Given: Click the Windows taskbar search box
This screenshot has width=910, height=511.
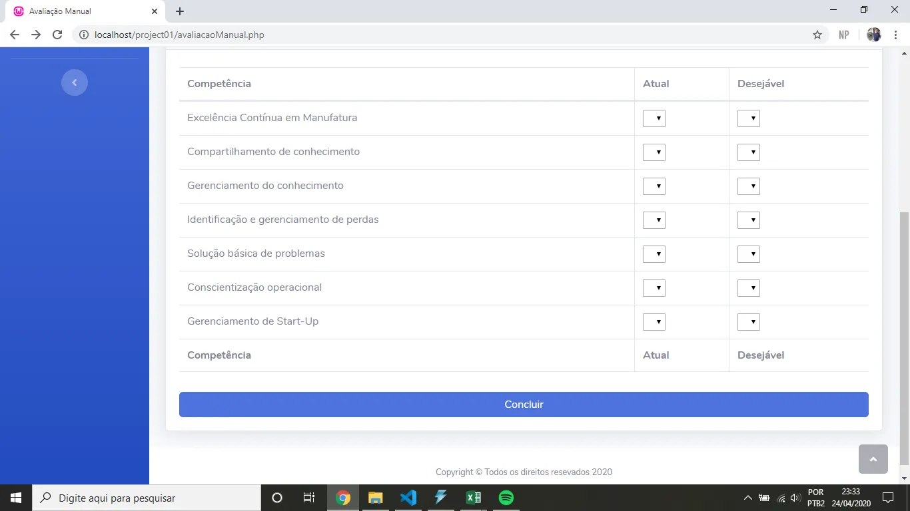Looking at the screenshot, I should pos(147,498).
